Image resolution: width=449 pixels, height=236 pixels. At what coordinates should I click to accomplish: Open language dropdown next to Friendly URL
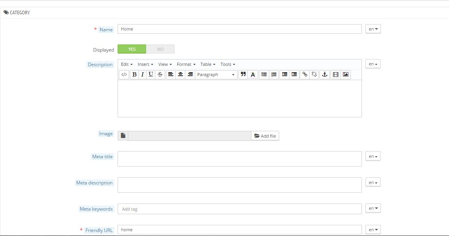pyautogui.click(x=373, y=230)
